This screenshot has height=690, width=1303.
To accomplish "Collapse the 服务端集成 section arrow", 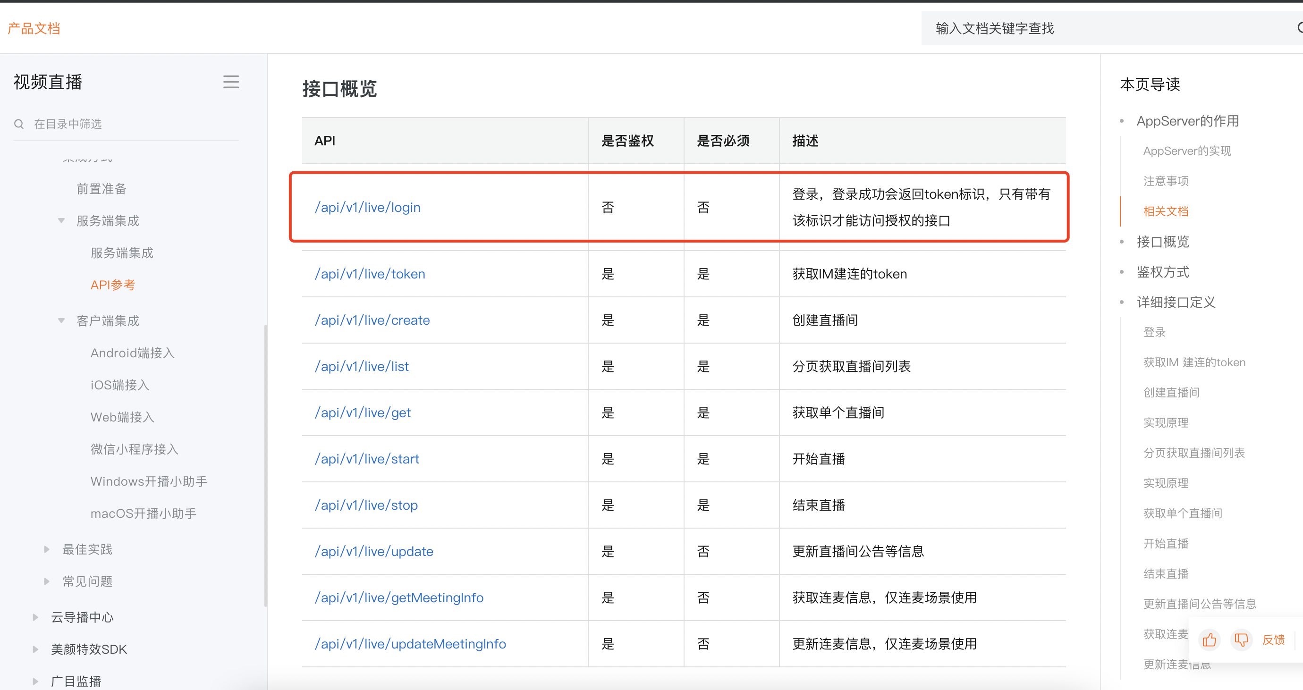I will [x=61, y=220].
